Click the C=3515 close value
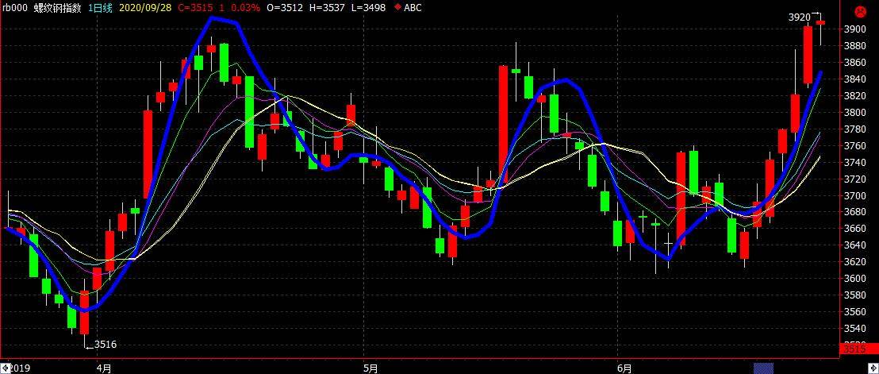Screen dimensions: 879x374 point(194,8)
